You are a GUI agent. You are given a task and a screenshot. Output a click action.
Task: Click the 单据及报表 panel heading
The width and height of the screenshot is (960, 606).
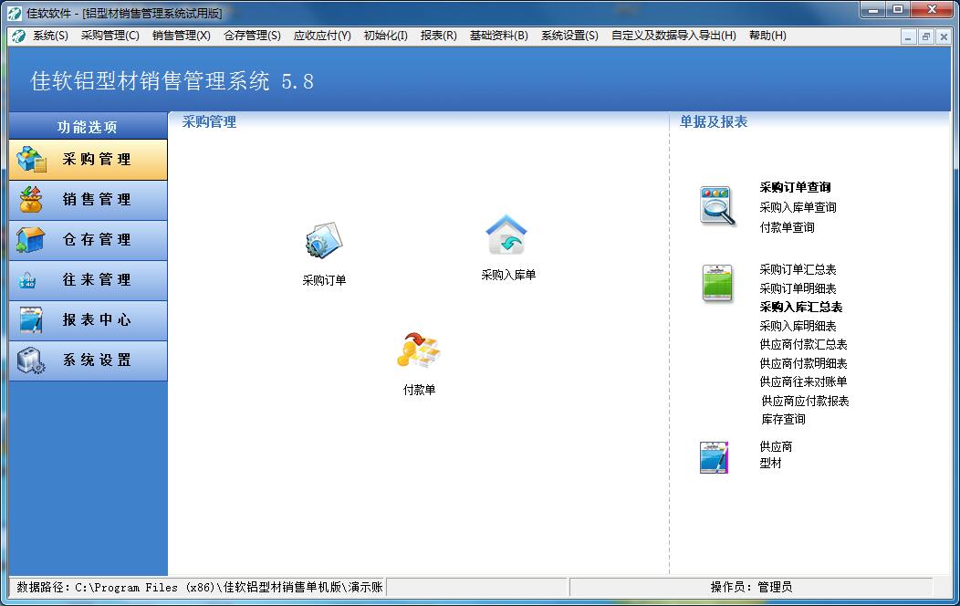pos(714,121)
